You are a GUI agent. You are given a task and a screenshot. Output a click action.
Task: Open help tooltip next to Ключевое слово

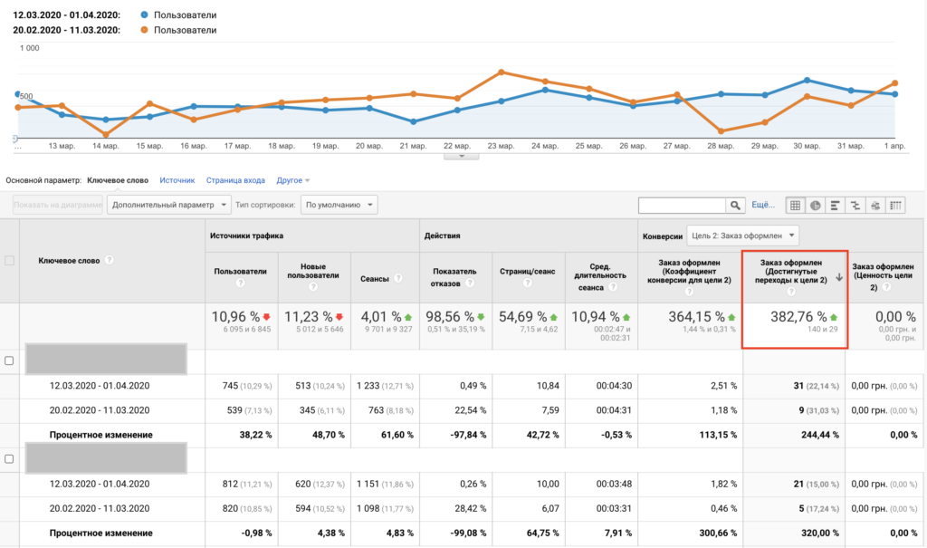tap(109, 260)
